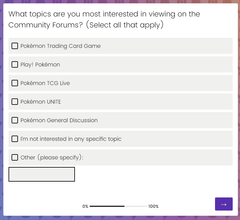The width and height of the screenshot is (240, 220).
Task: Check the not interested in any topic box
Action: point(15,139)
